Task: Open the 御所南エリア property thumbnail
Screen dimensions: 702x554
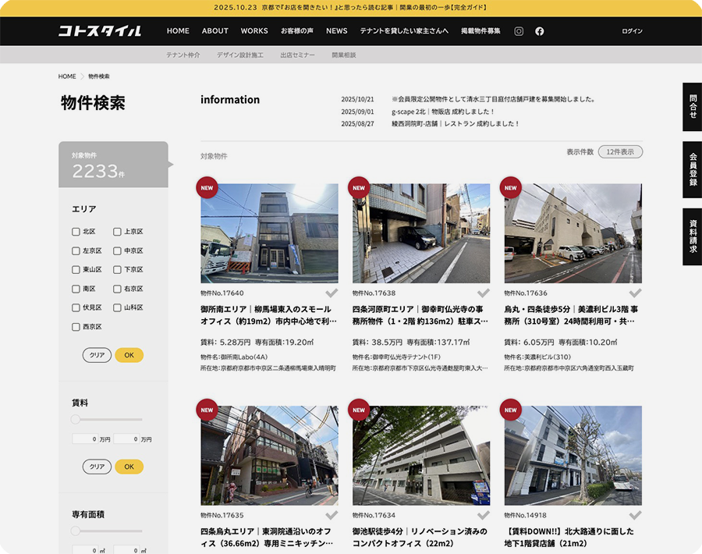Action: tap(269, 233)
